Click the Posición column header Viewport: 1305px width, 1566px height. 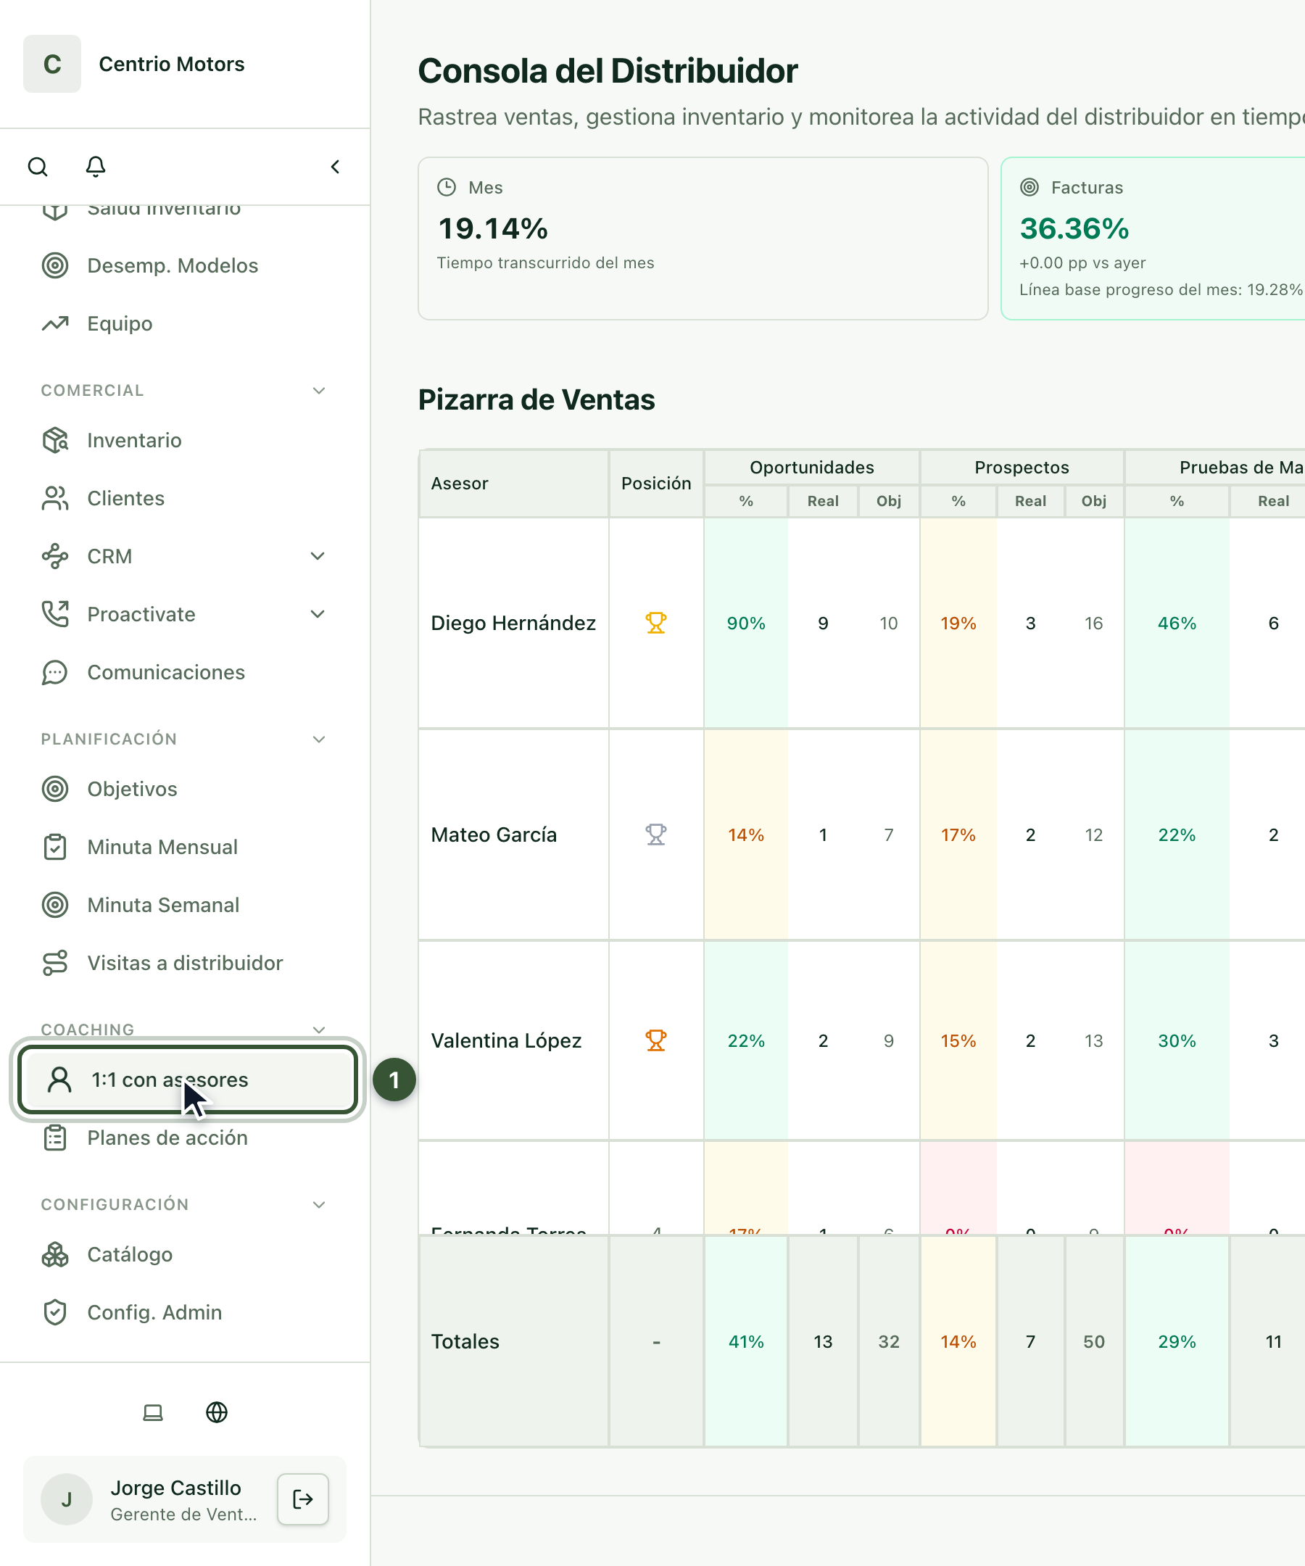pos(656,484)
